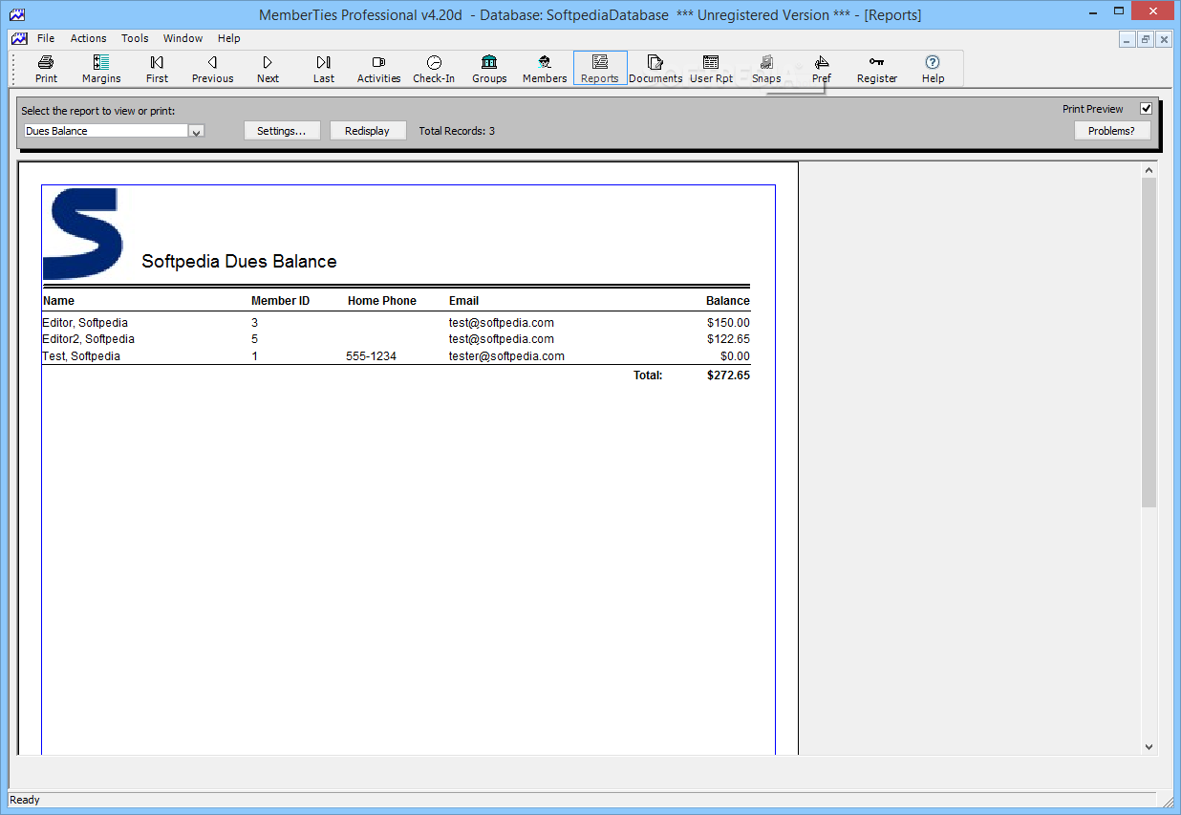Image resolution: width=1181 pixels, height=815 pixels.
Task: Open User Rpt tool
Action: coord(711,69)
